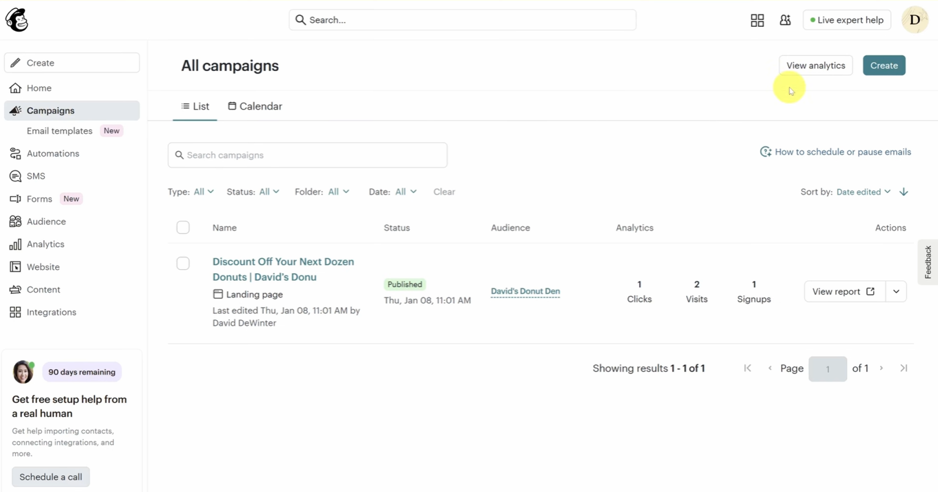Screen dimensions: 938x492
Task: Go to the last results page
Action: pyautogui.click(x=903, y=368)
